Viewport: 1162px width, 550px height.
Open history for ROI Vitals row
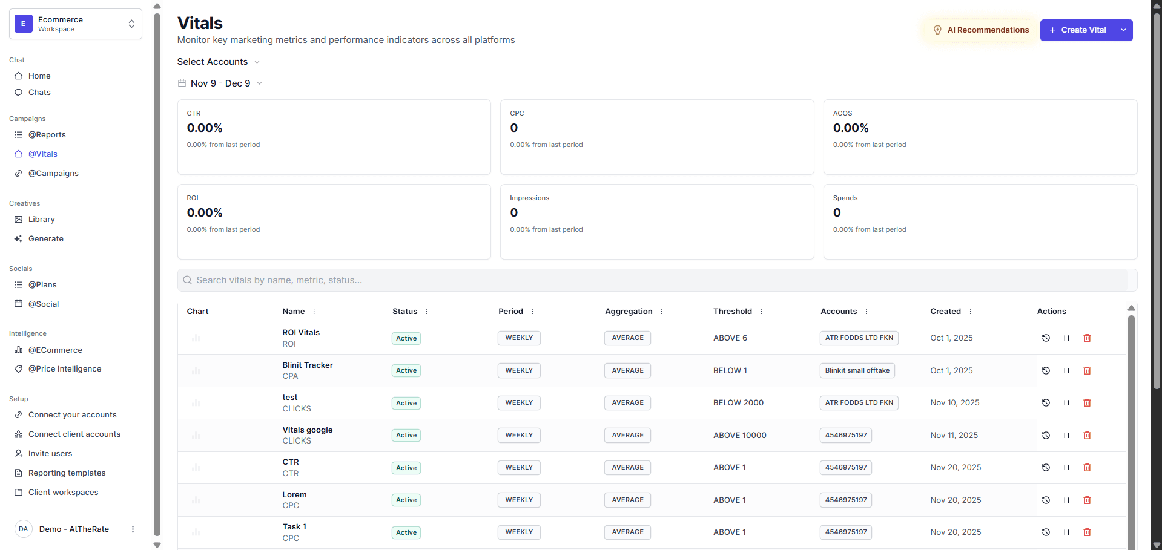click(x=1046, y=338)
